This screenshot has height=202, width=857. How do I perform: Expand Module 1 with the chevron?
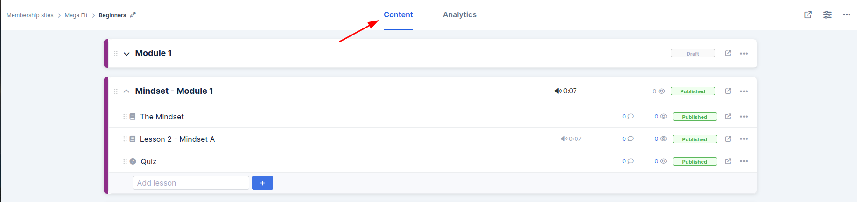(x=126, y=54)
